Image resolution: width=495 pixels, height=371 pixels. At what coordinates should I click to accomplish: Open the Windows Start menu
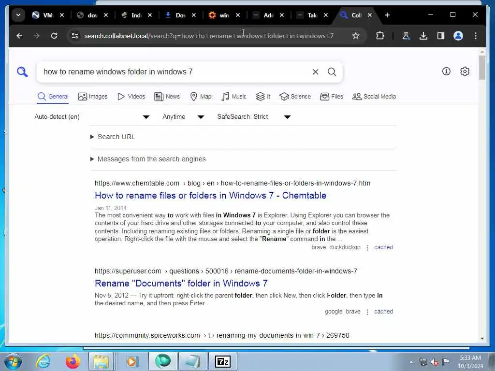(13, 361)
